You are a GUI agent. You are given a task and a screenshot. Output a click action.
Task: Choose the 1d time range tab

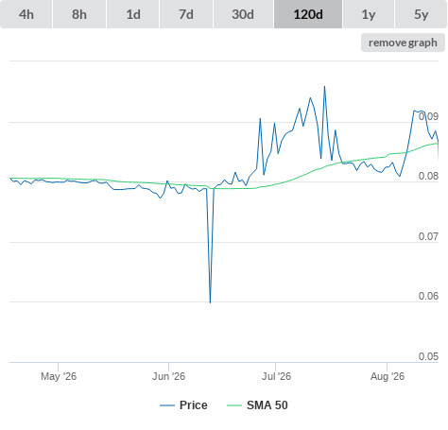coord(133,14)
